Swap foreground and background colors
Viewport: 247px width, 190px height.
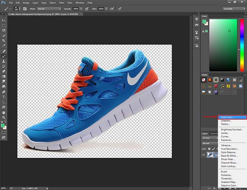tap(5, 121)
